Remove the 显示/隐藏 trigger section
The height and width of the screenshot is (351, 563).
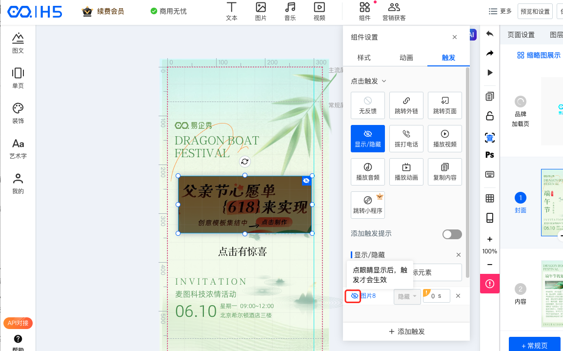[459, 255]
